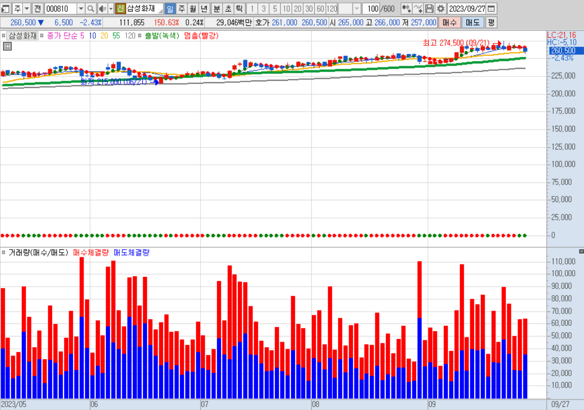
Task: Click the 55 moving average legend
Action: click(117, 35)
